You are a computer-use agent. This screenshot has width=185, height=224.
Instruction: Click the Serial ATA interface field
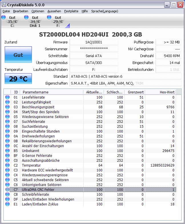[94, 56]
